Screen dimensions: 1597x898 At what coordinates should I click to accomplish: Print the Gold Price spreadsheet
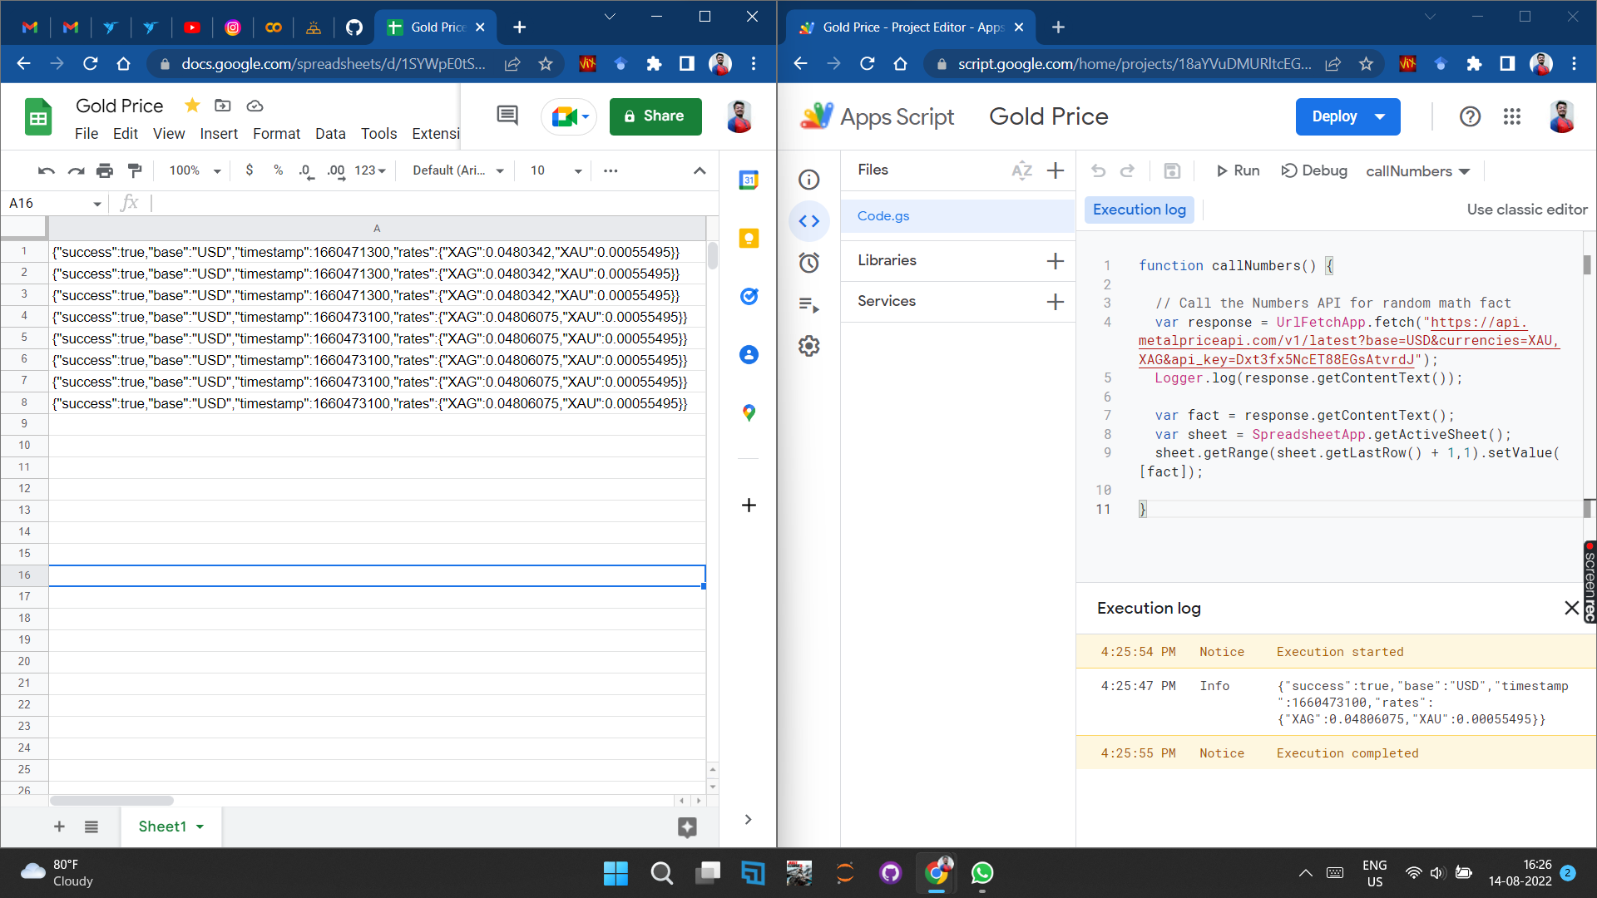pos(105,170)
